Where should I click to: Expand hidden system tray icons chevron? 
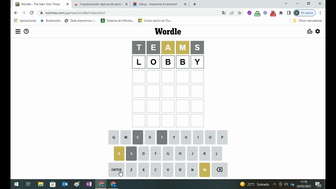tap(275, 184)
